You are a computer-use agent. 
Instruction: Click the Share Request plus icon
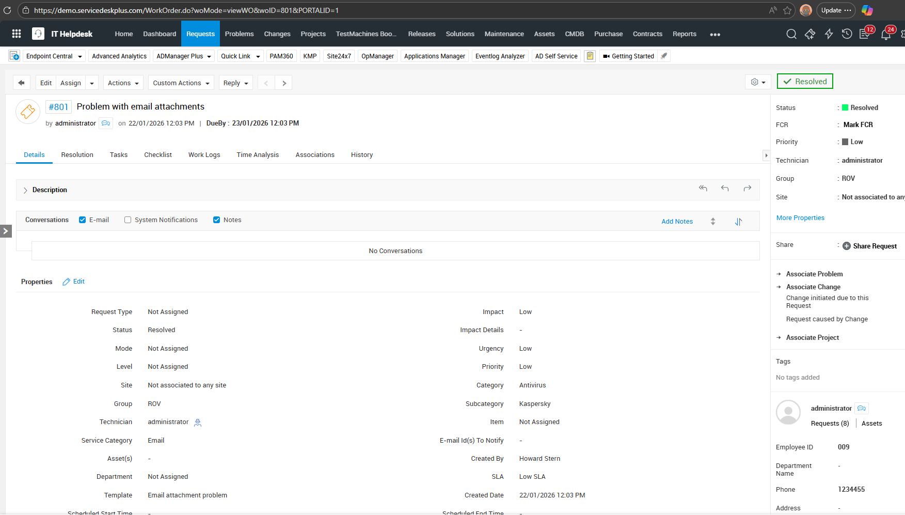coord(847,246)
